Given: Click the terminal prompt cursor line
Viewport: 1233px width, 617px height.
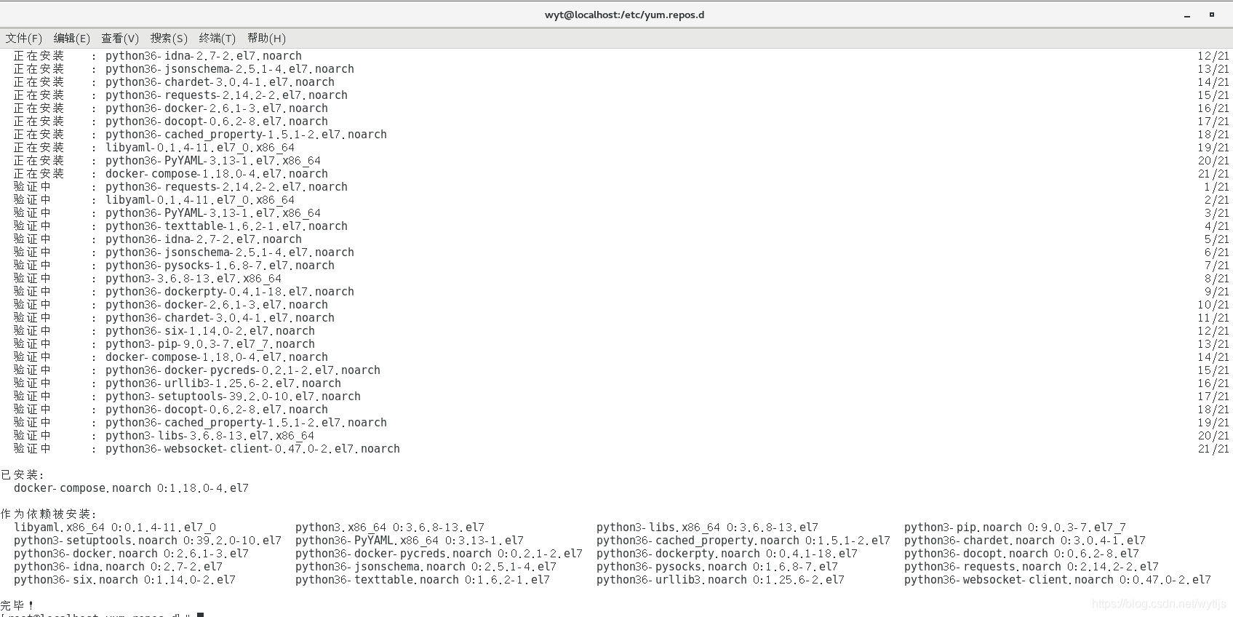Looking at the screenshot, I should pyautogui.click(x=102, y=614).
